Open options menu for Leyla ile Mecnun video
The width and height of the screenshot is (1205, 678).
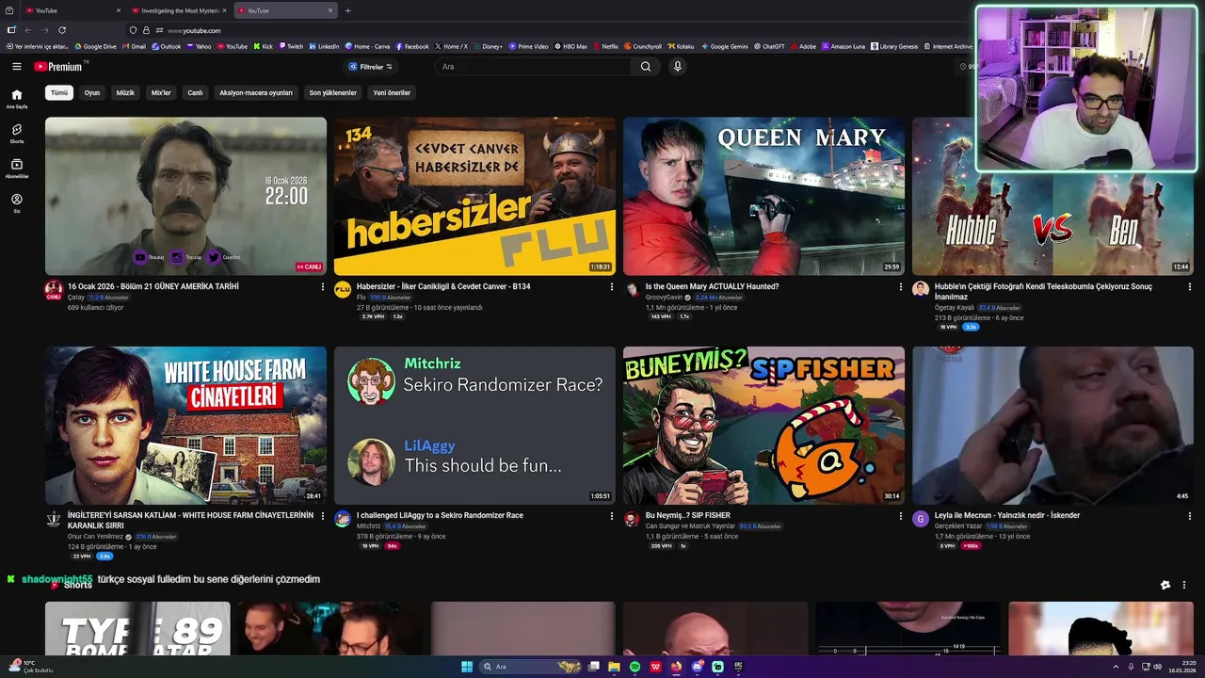pos(1189,516)
